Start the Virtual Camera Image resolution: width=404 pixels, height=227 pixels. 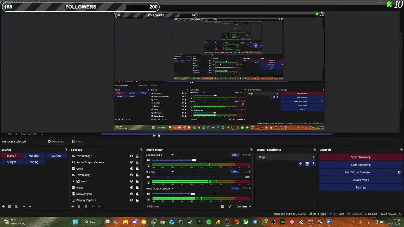pyautogui.click(x=357, y=172)
